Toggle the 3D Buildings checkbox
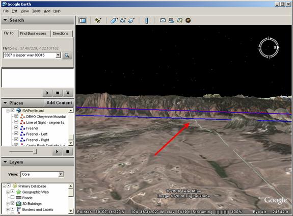Viewport: 293px width, 216px height. (x=12, y=203)
